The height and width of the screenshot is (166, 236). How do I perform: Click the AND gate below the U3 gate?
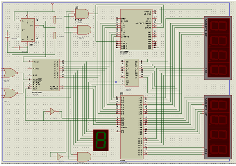click(84, 30)
